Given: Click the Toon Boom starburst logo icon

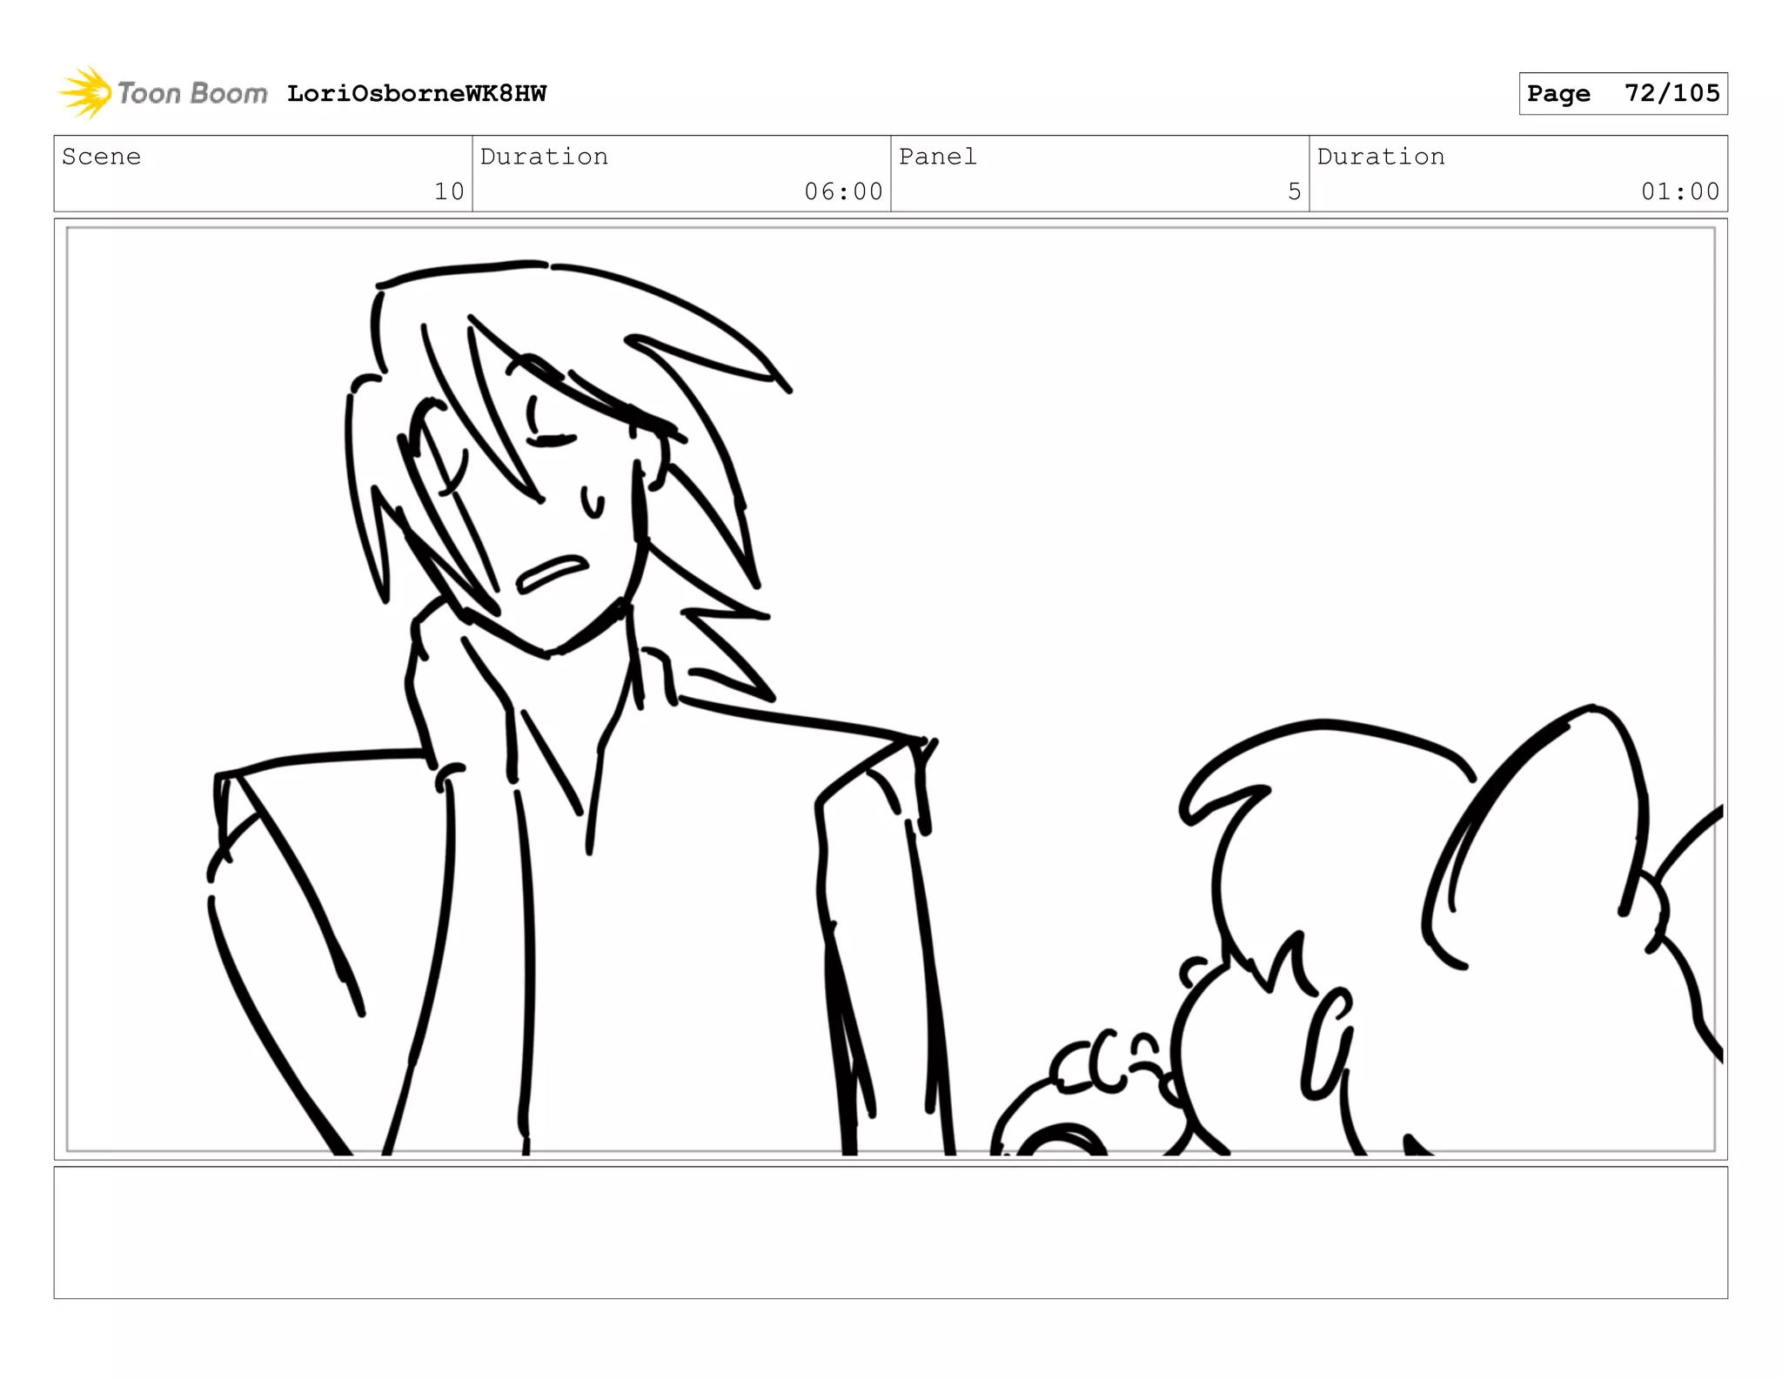Looking at the screenshot, I should (85, 92).
